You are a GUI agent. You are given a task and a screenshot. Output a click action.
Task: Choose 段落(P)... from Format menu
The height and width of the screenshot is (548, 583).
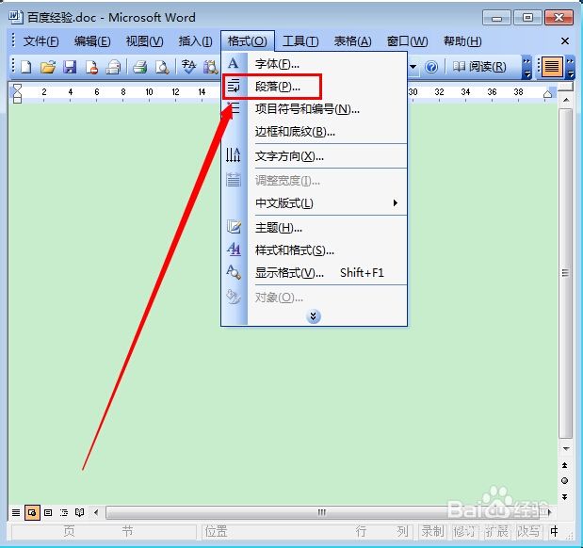tap(315, 87)
